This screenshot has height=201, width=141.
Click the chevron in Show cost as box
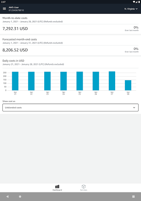(x=134, y=108)
